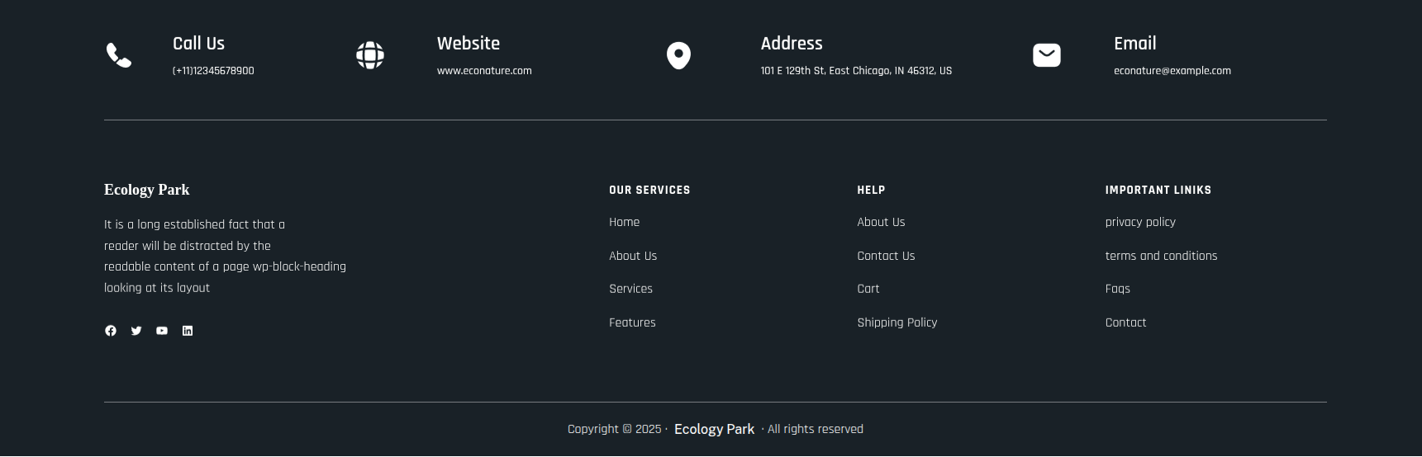Open the YouTube social icon
The width and height of the screenshot is (1422, 457).
pyautogui.click(x=162, y=331)
